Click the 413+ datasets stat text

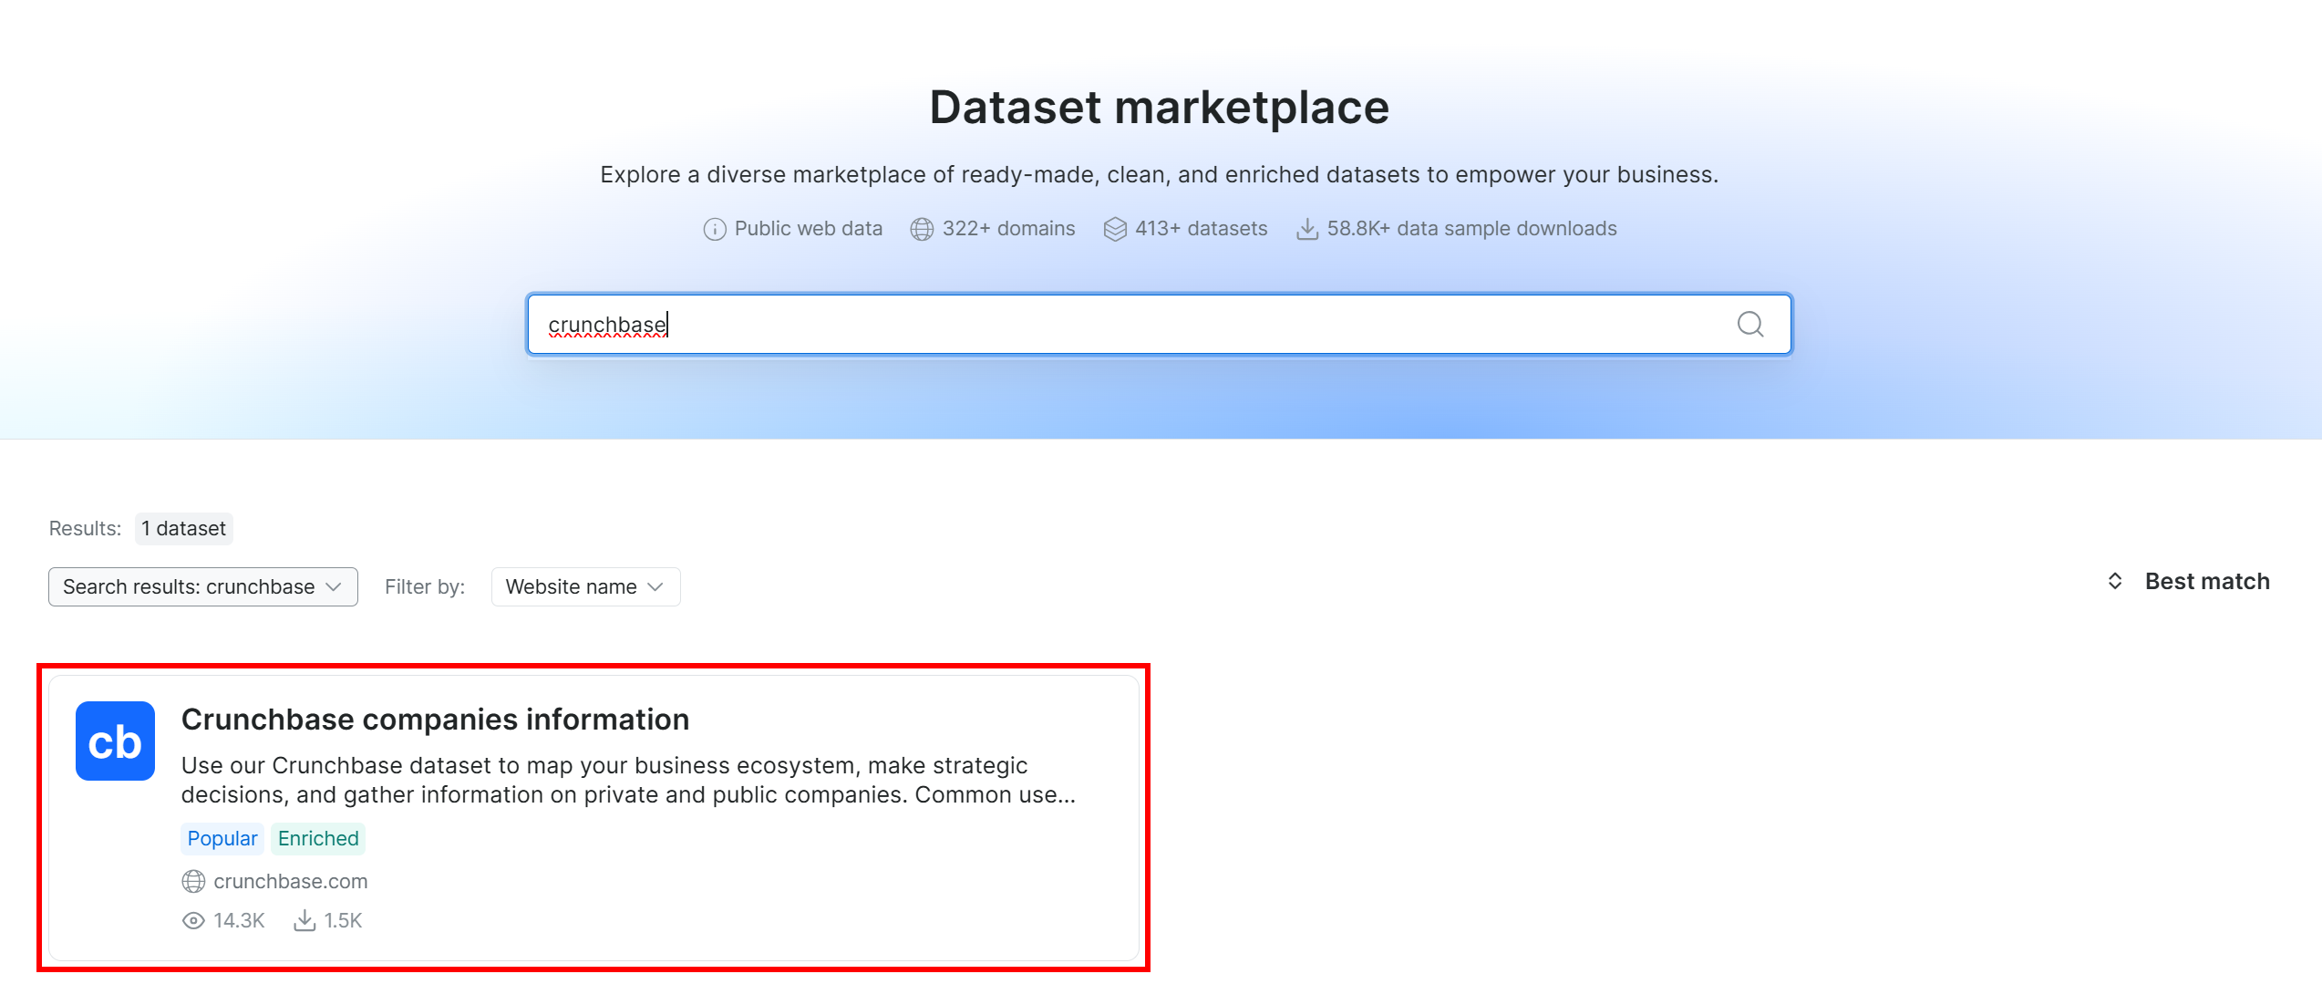tap(1201, 229)
